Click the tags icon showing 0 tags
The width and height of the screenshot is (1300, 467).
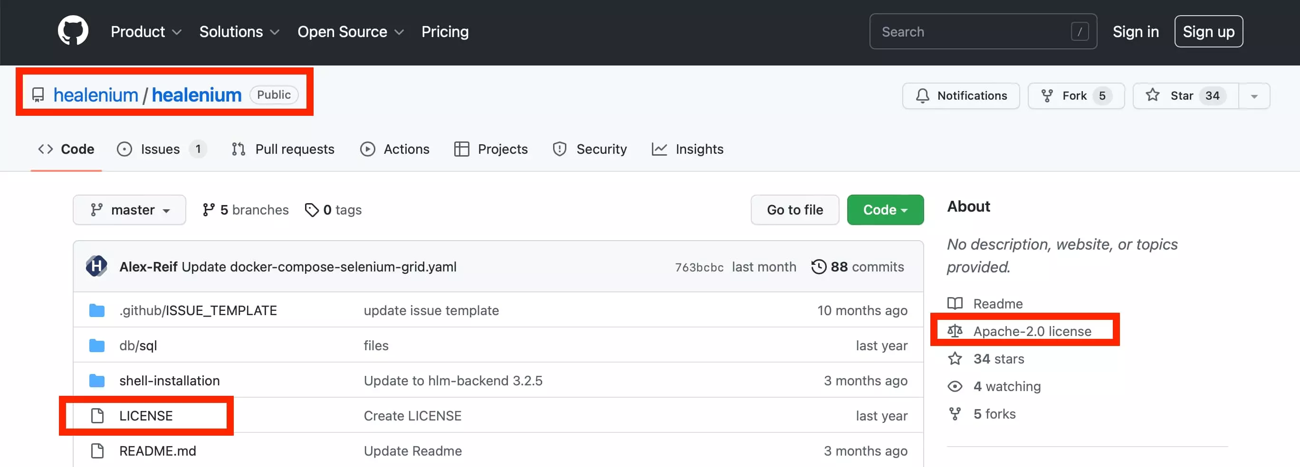(311, 210)
